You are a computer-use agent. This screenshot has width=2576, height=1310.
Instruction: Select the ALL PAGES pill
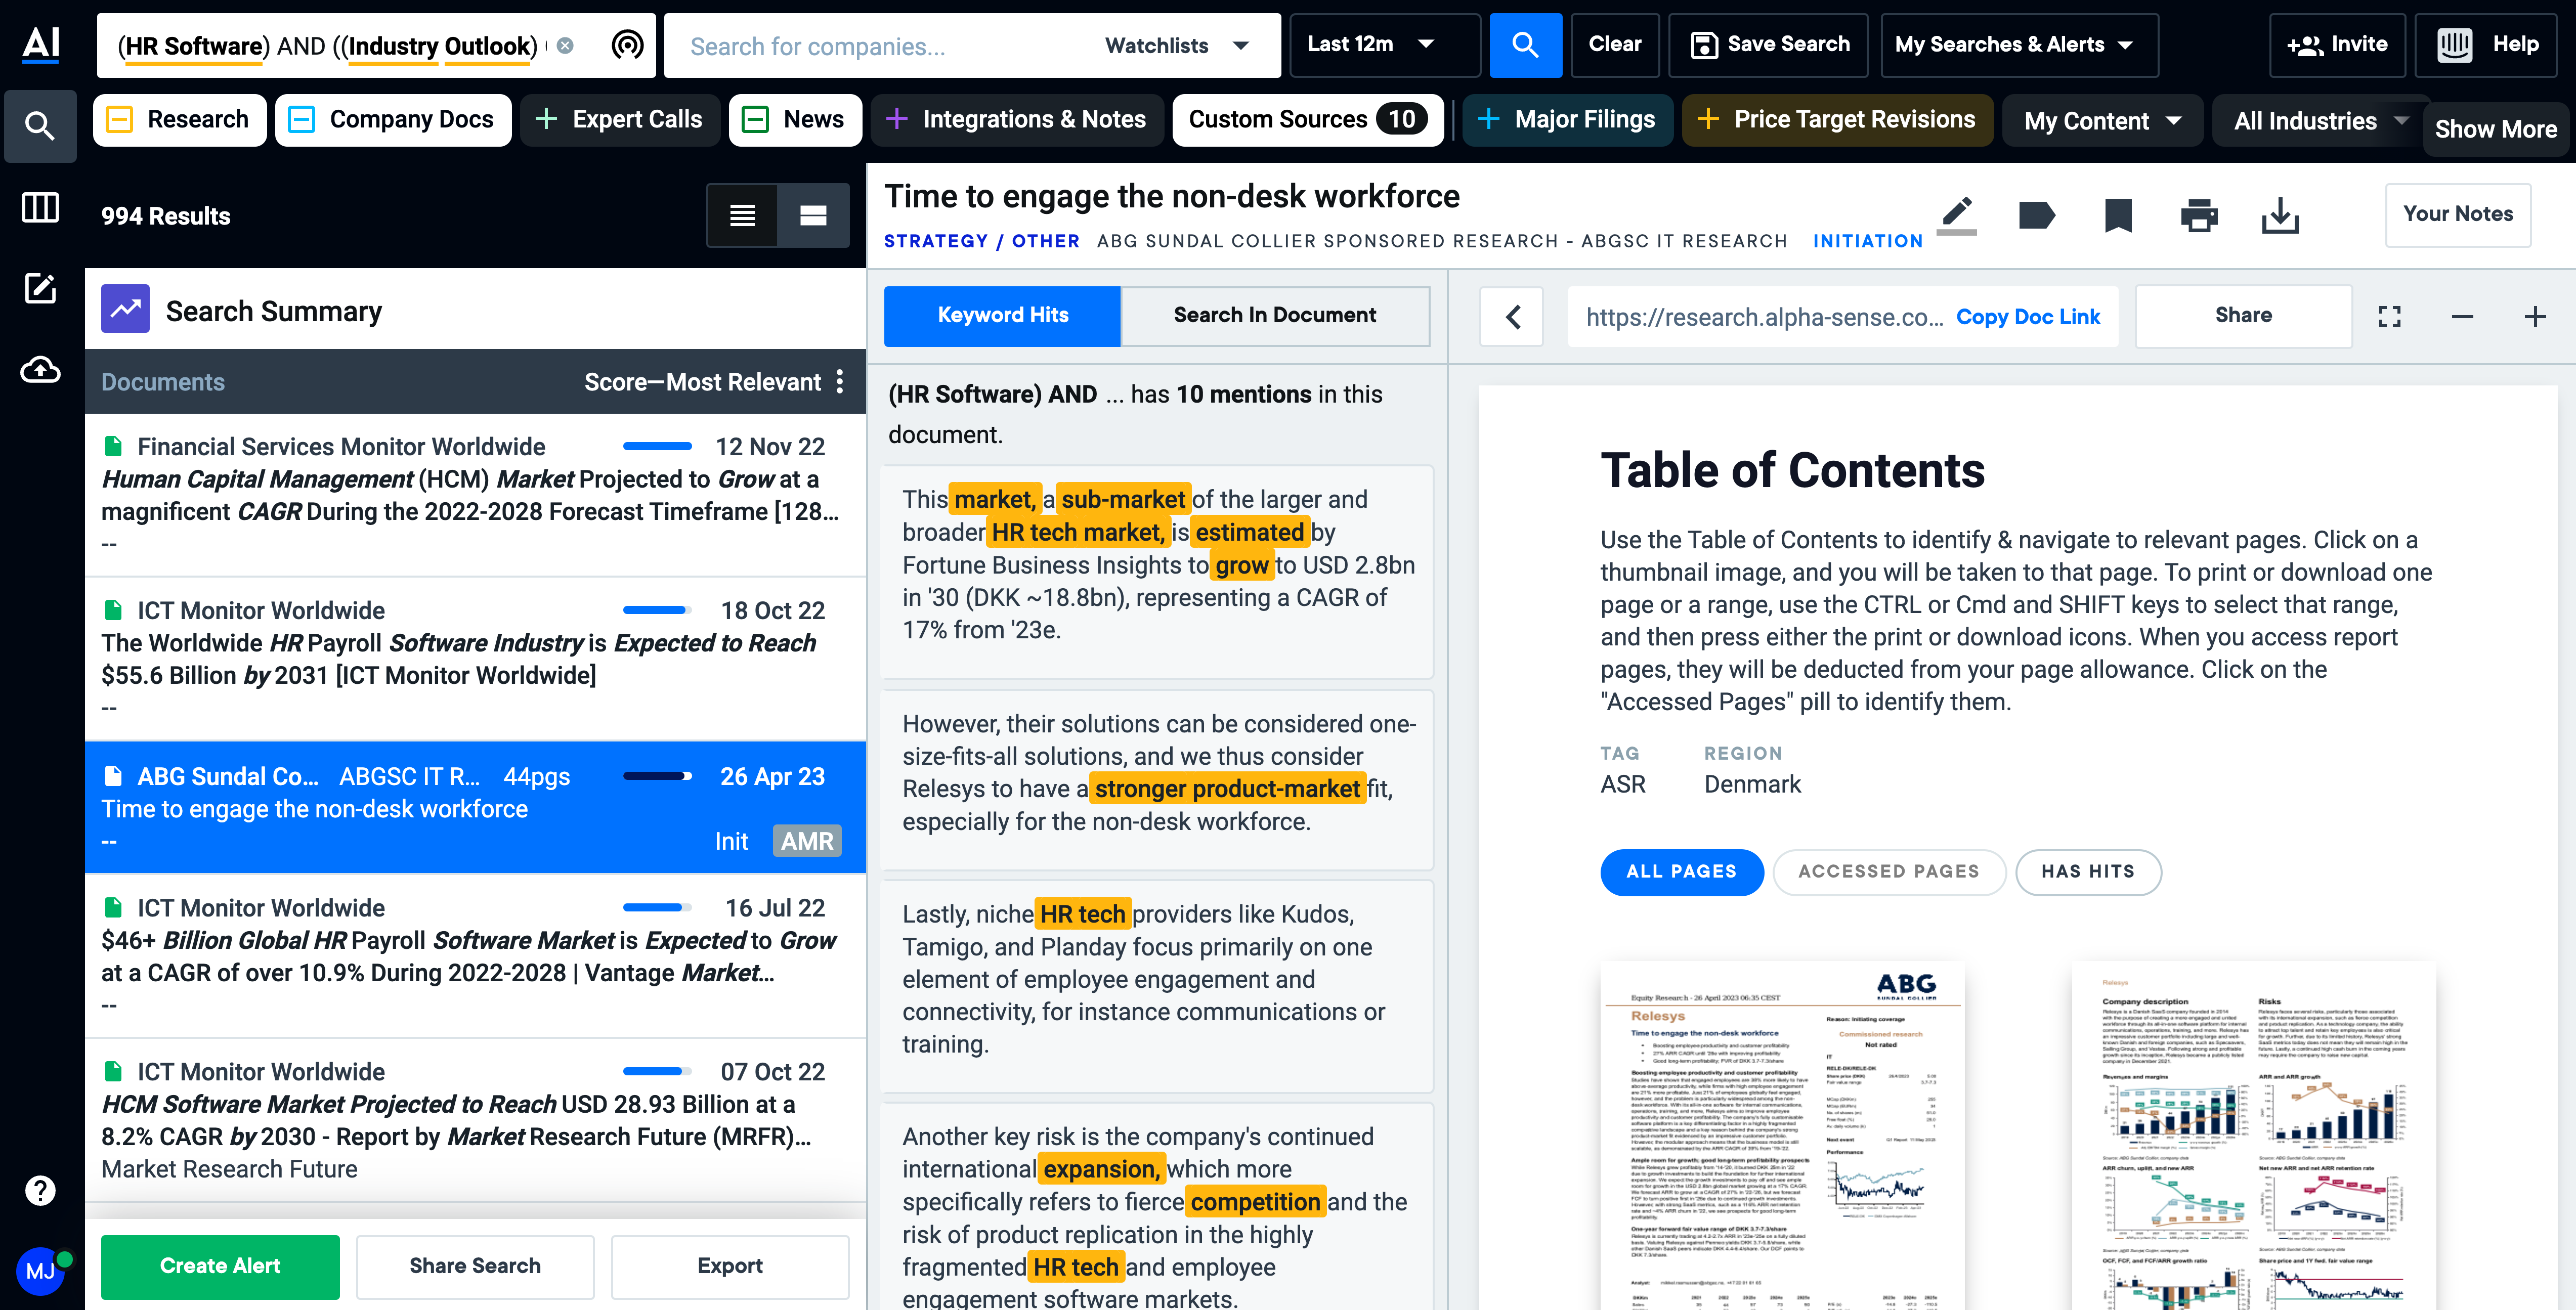tap(1682, 872)
